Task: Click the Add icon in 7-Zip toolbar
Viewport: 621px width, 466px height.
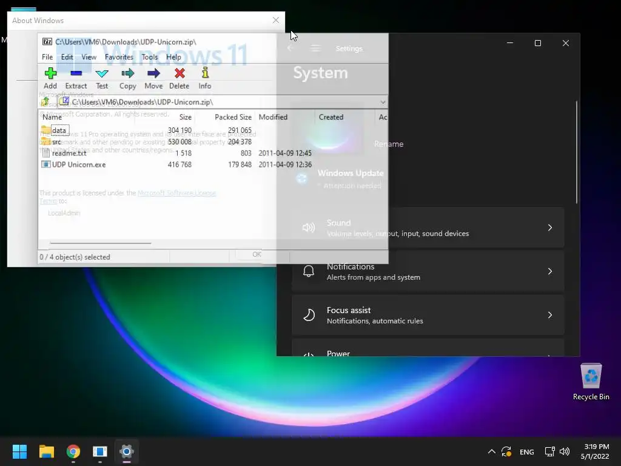Action: [50, 73]
